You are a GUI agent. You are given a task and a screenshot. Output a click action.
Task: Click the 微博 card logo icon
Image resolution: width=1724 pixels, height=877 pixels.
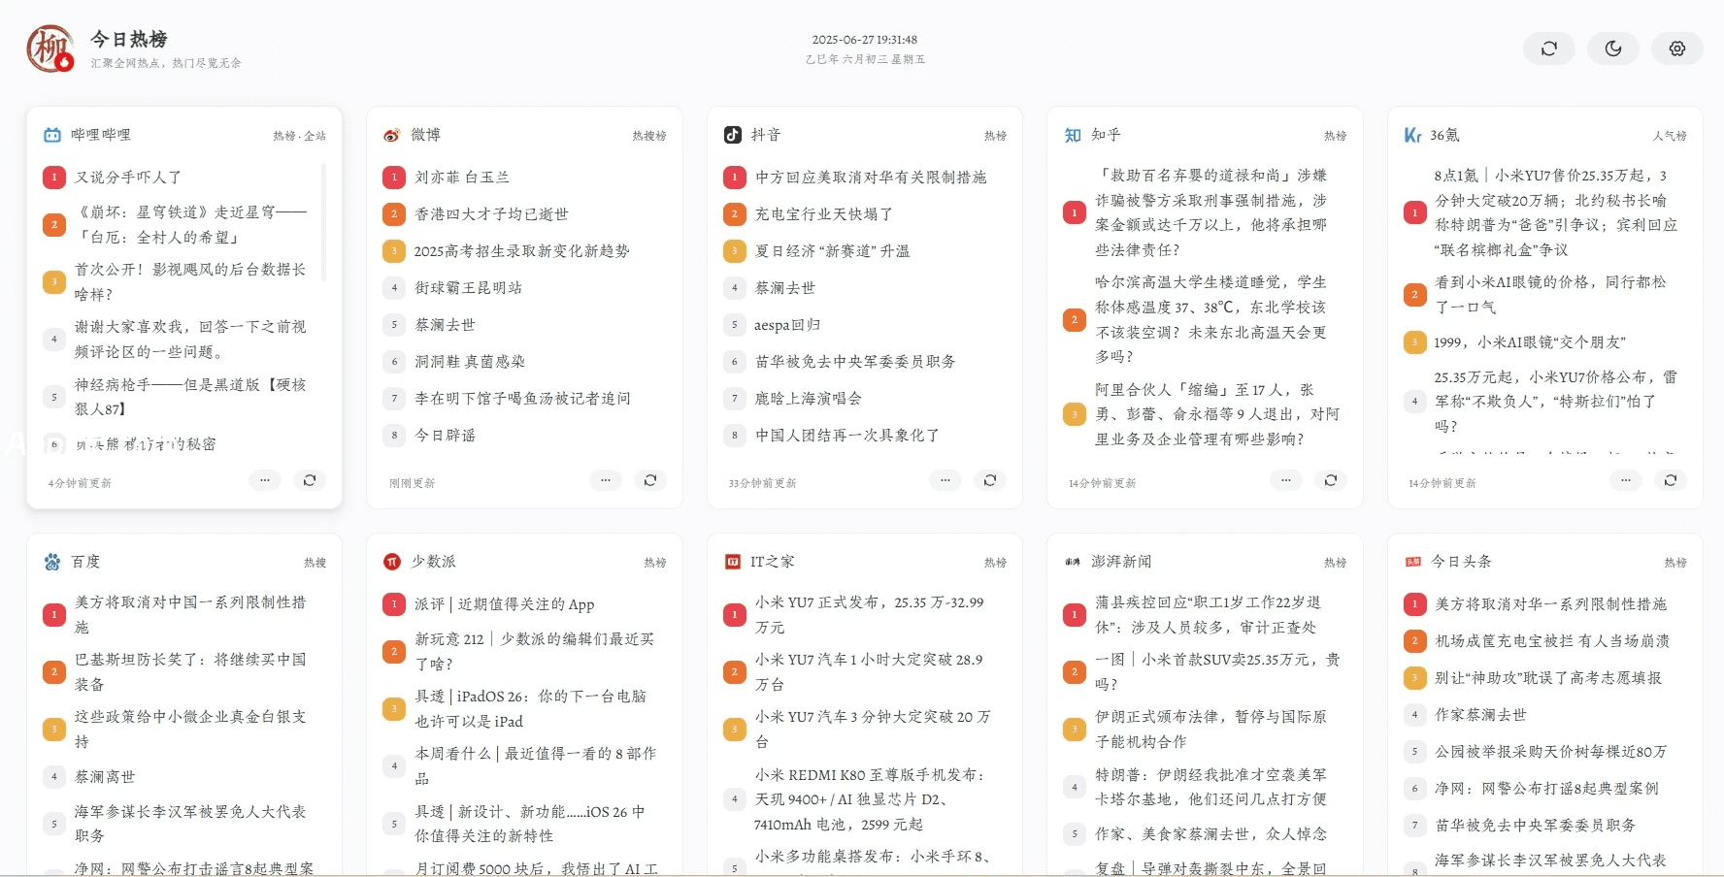[392, 135]
